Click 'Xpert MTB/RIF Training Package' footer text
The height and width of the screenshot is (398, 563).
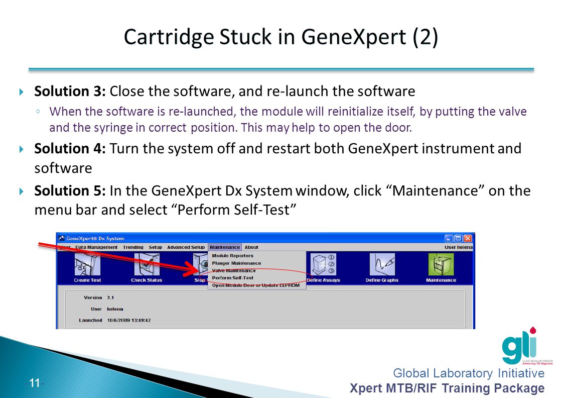[x=447, y=388]
